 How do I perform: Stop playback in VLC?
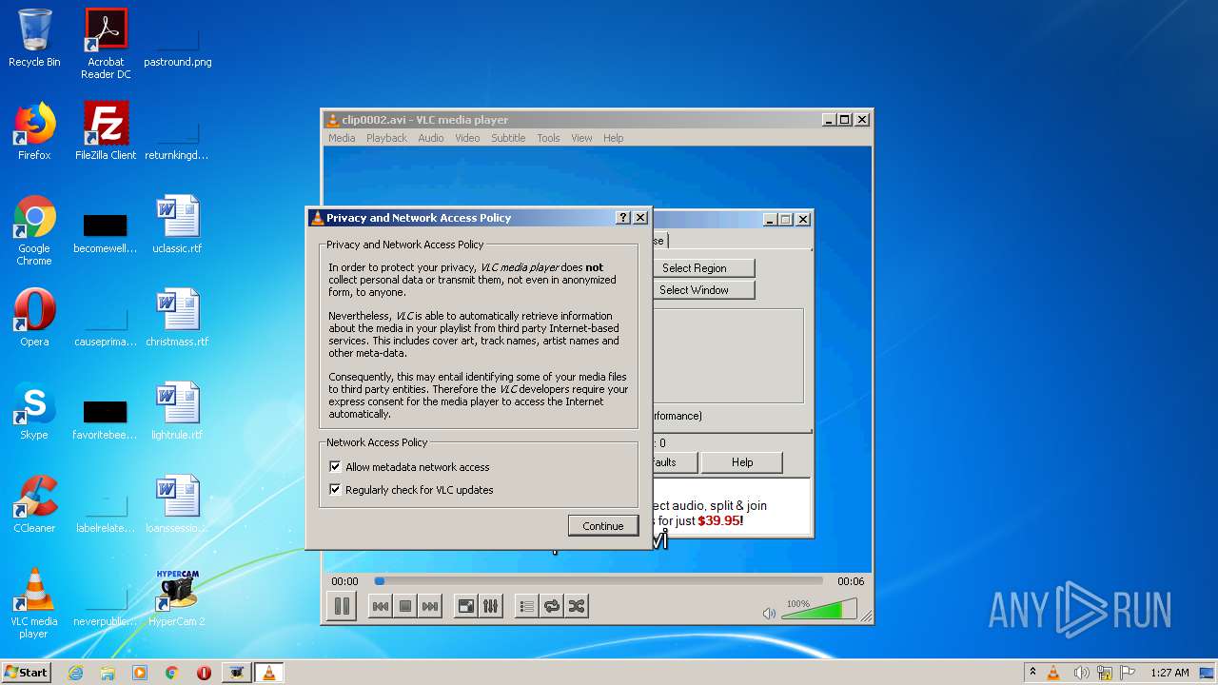(x=404, y=606)
